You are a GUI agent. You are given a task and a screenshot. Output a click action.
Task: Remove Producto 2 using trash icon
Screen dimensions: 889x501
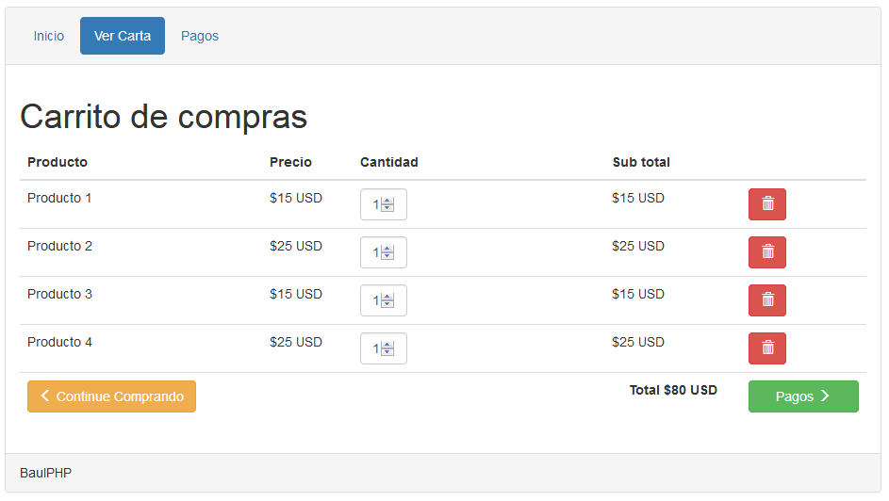click(x=767, y=252)
